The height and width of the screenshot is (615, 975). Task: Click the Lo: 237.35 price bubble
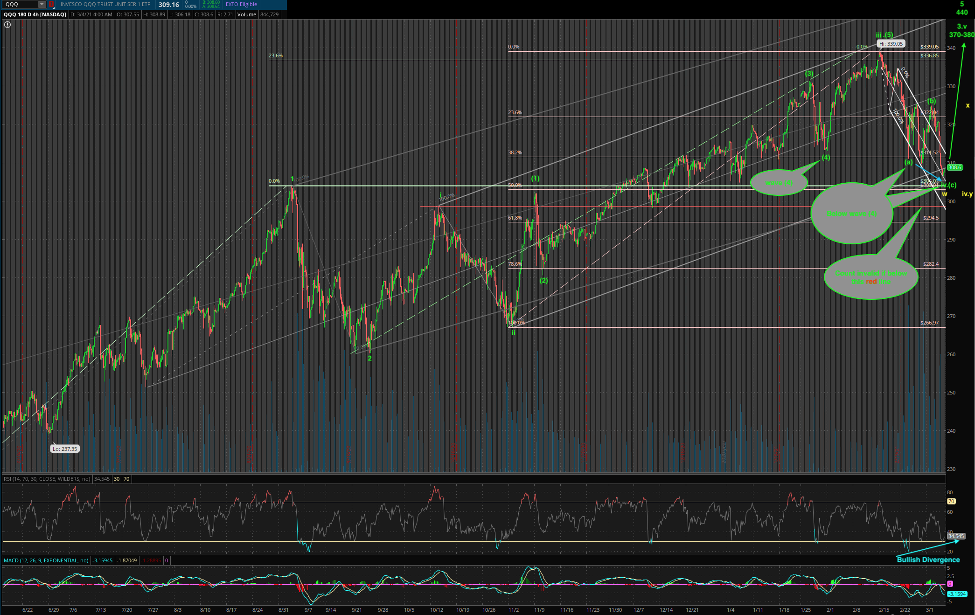(65, 449)
